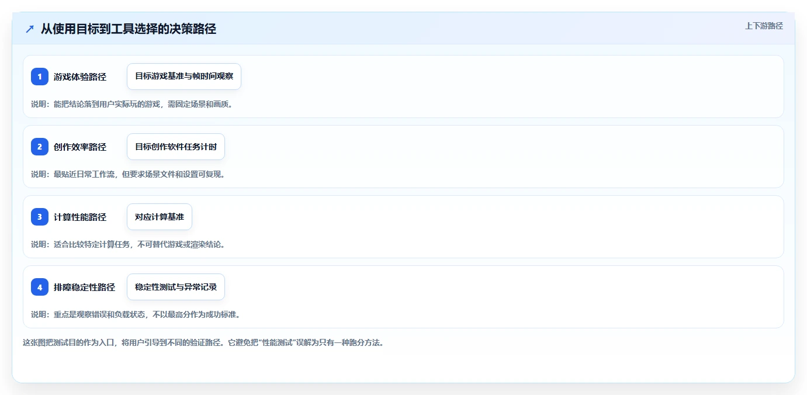Viewport: 807px width, 395px height.
Task: Click the 上下游路径 label in header
Action: 764,26
